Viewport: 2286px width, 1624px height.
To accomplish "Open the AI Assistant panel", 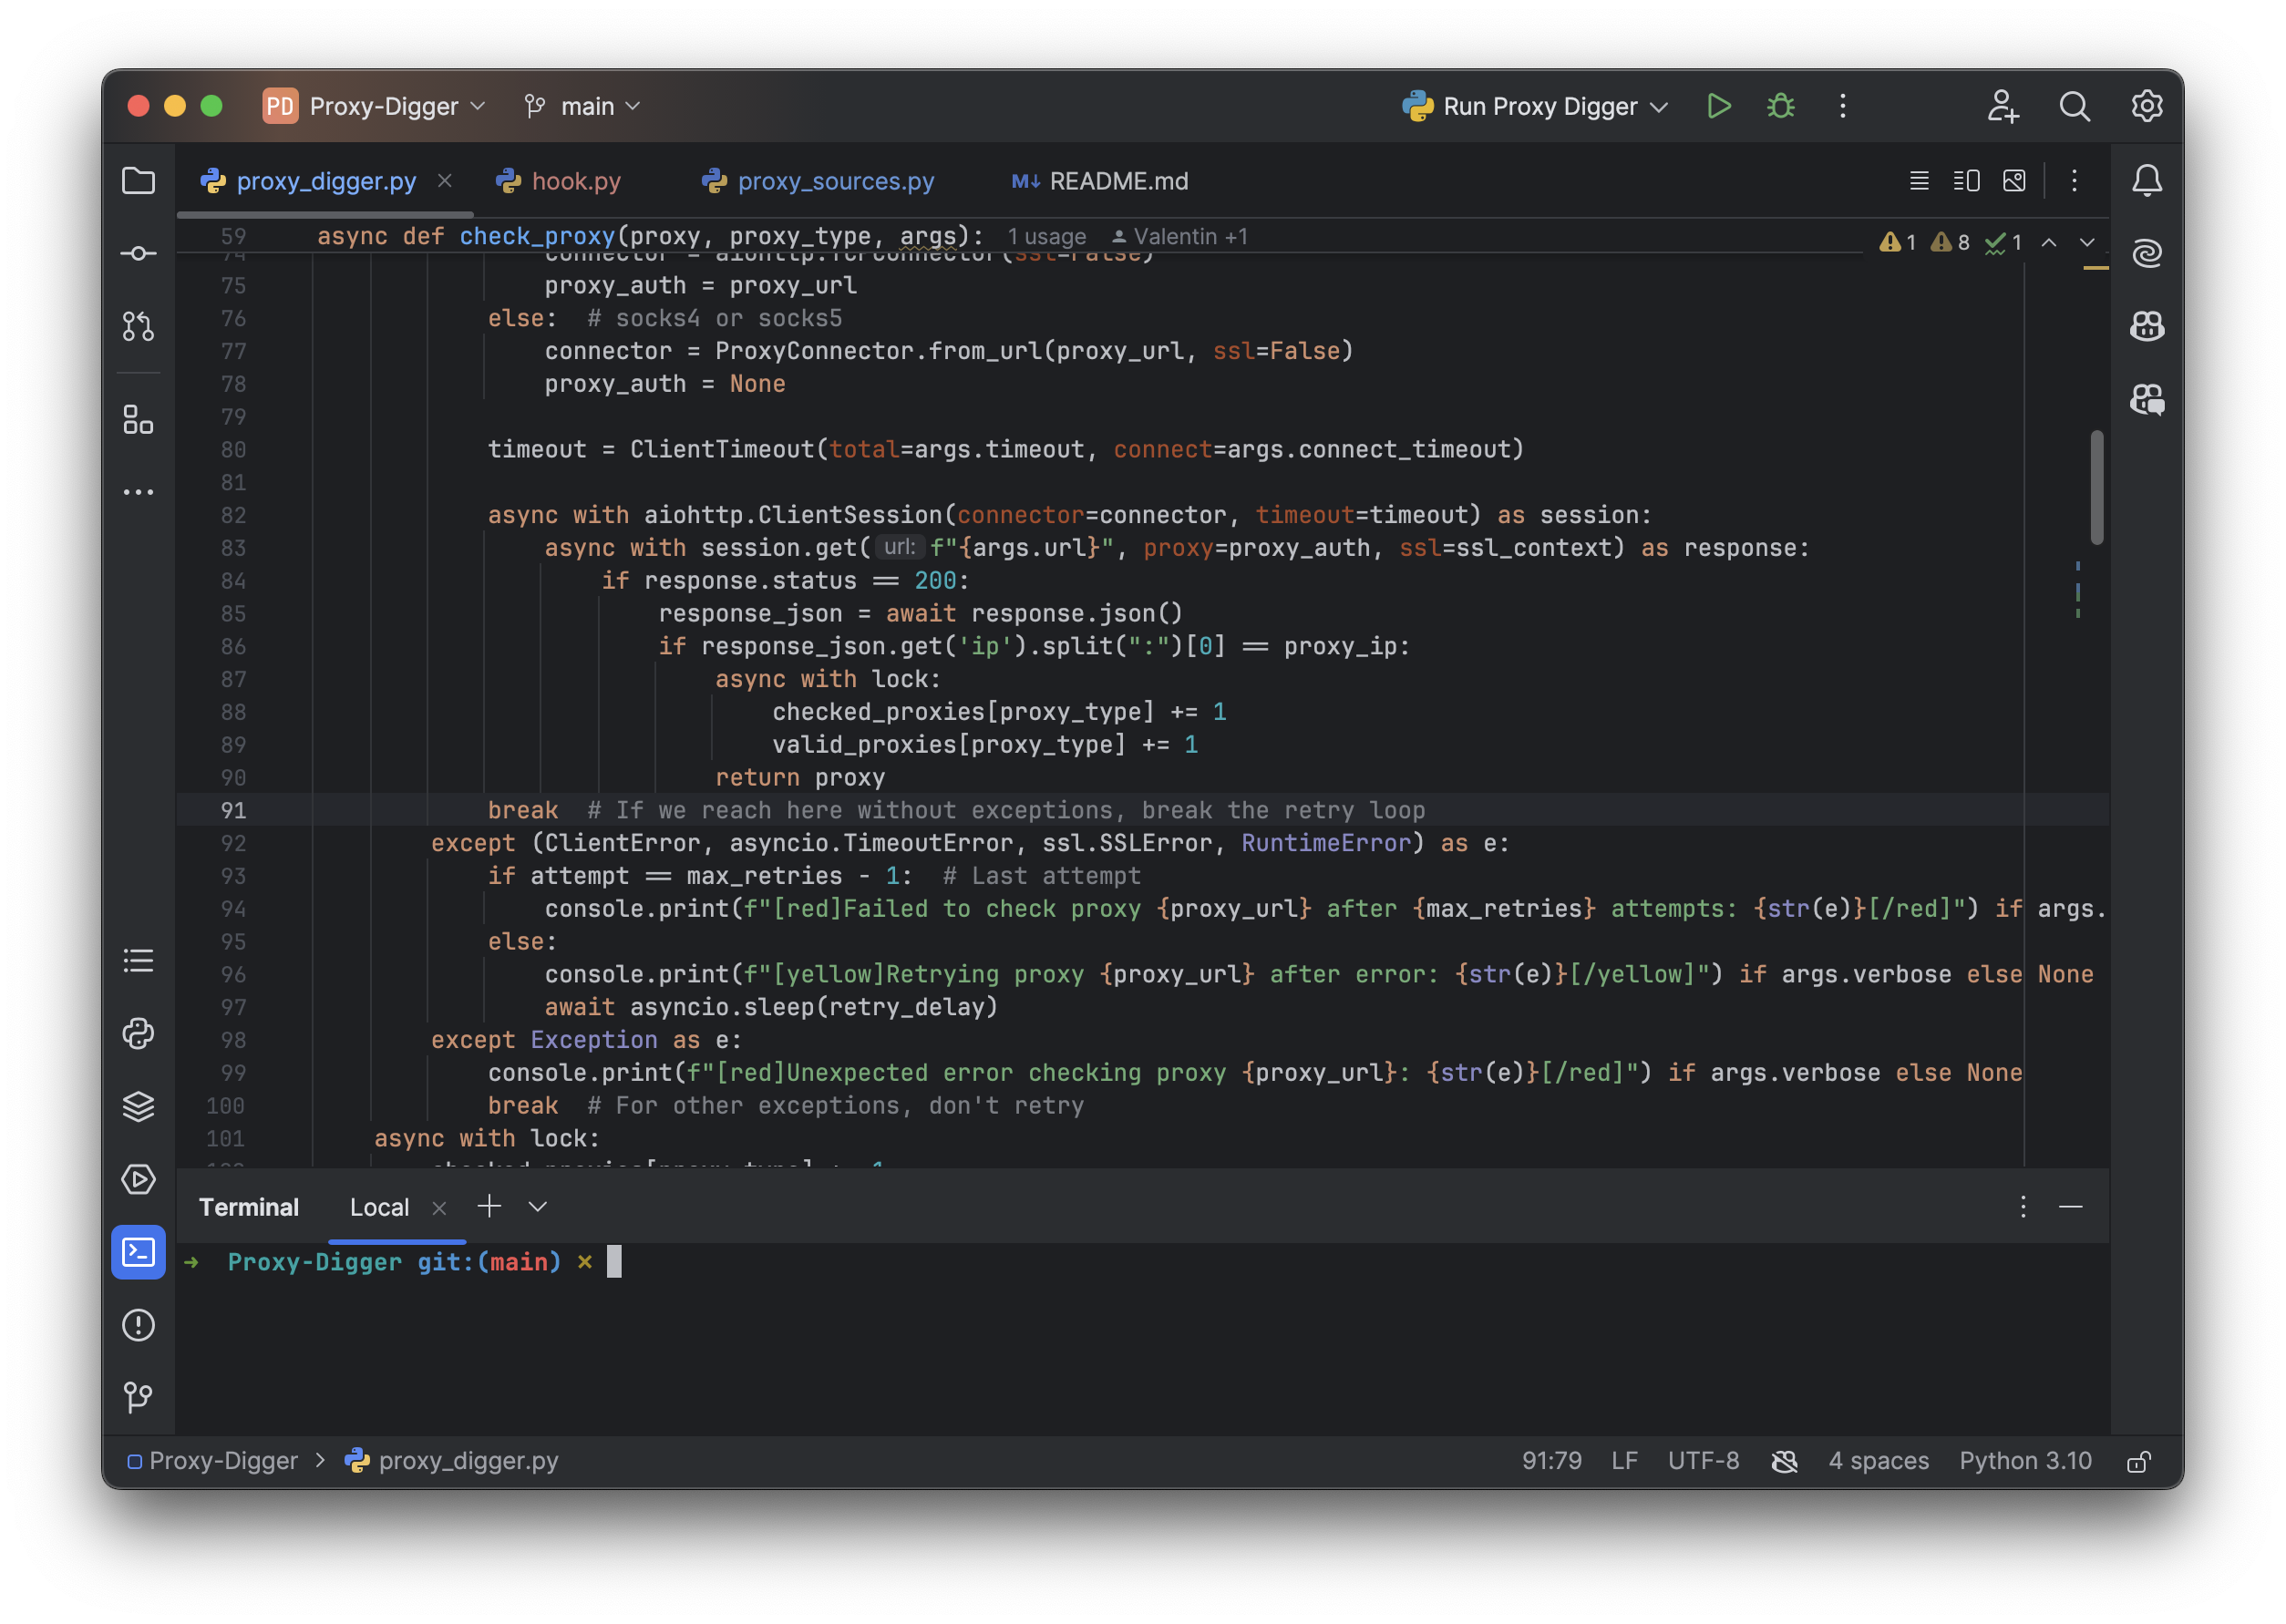I will [x=2148, y=252].
